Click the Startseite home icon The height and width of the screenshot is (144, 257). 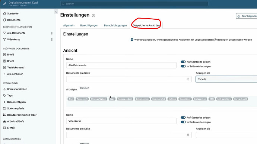[4, 13]
